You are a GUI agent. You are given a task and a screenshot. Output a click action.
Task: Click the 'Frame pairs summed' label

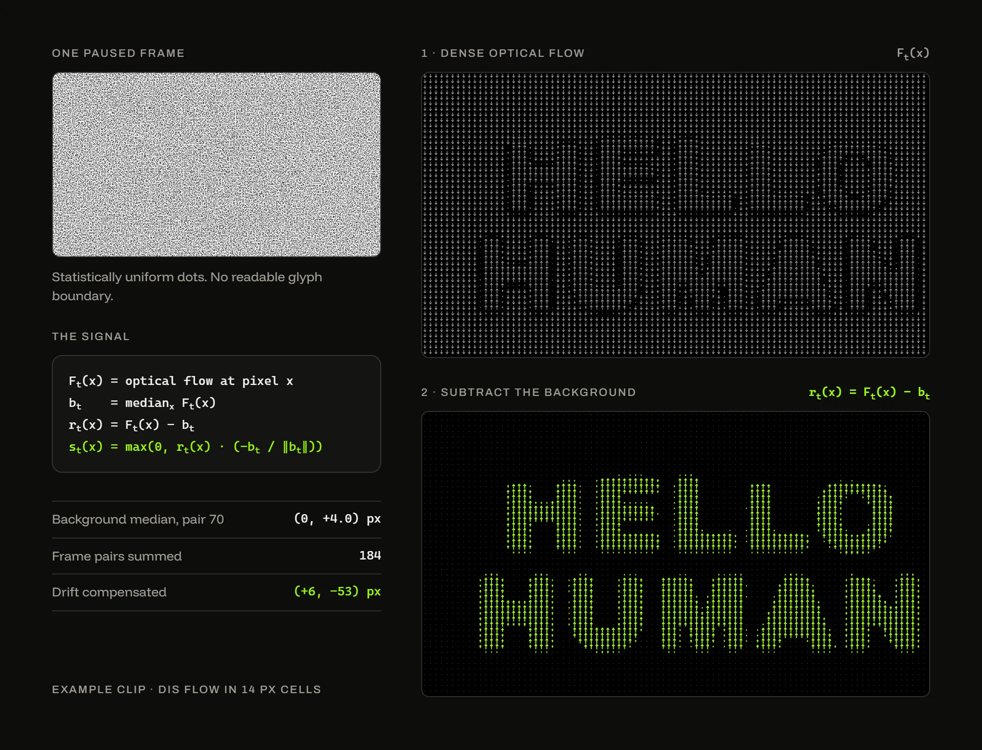pyautogui.click(x=117, y=556)
